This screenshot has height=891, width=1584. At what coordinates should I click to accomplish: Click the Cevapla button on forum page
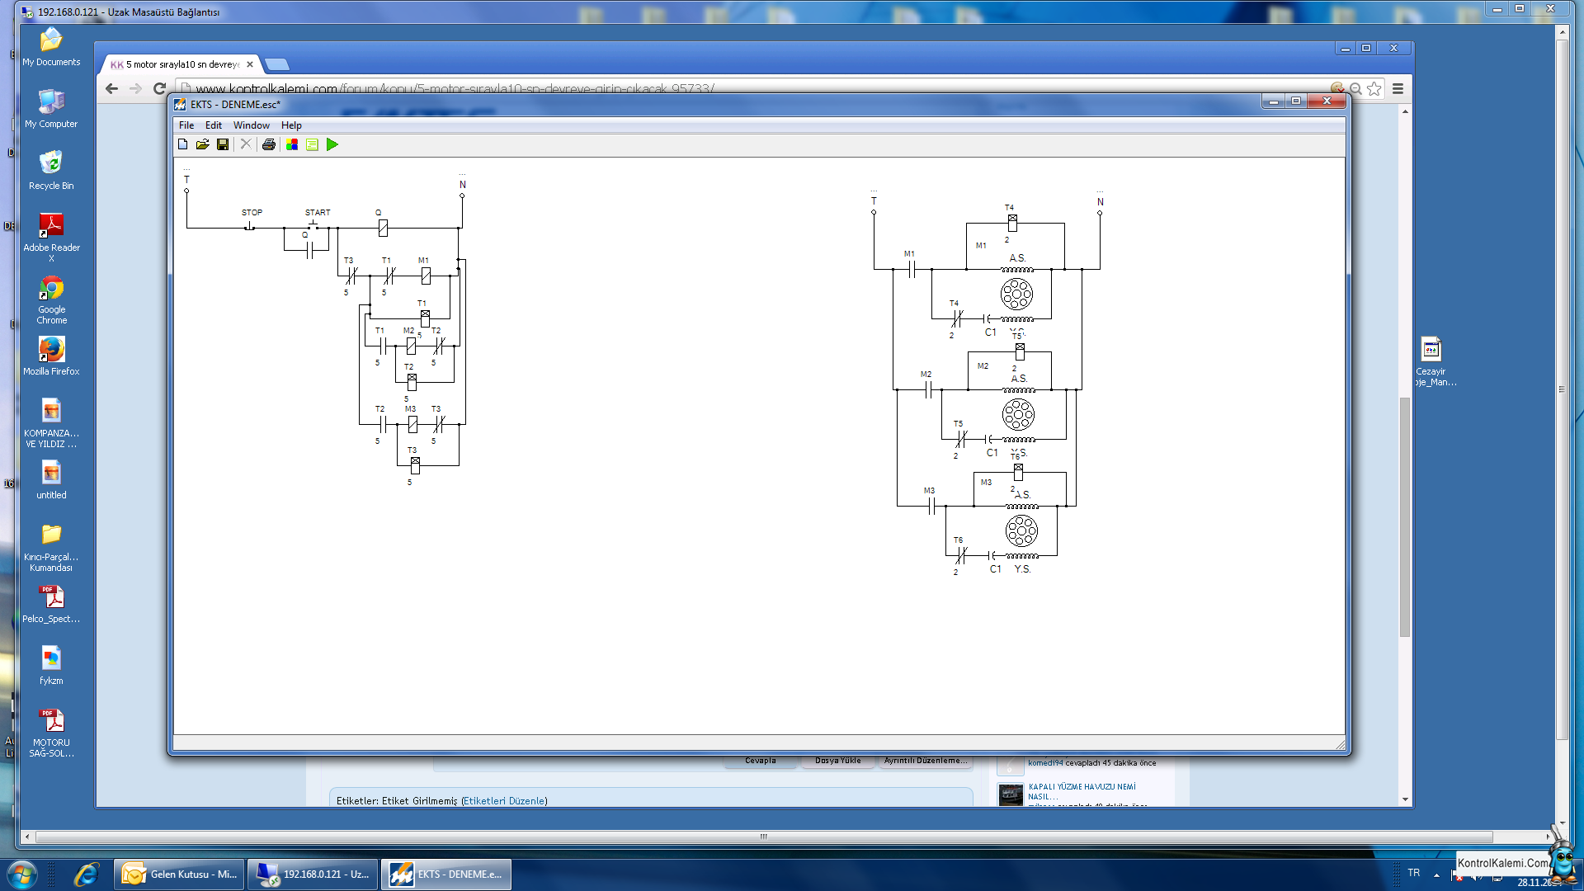761,761
